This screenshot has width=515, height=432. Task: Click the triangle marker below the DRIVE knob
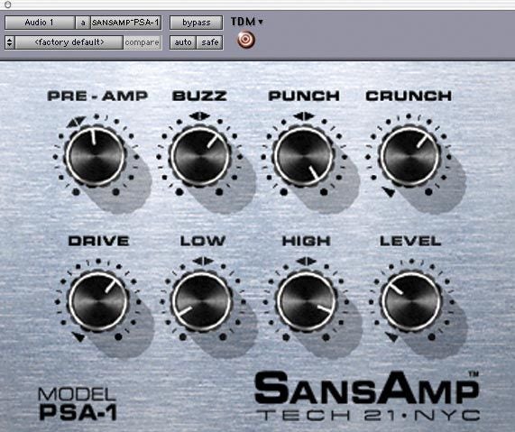78,336
